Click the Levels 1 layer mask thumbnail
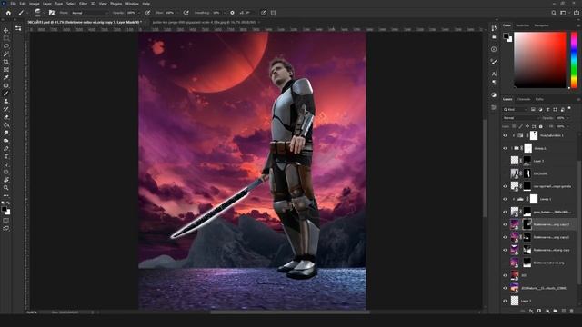This screenshot has width=582, height=327. tap(534, 199)
